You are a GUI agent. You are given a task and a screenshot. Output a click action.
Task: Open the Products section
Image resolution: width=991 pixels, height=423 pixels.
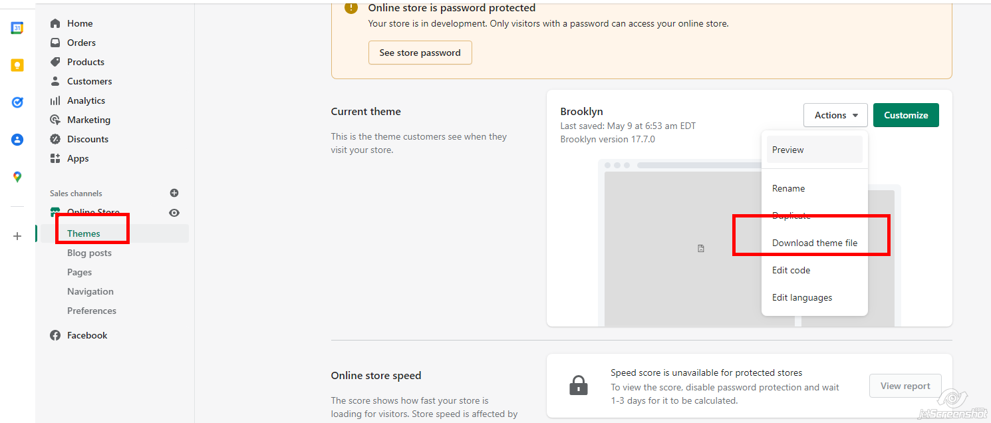(x=85, y=62)
